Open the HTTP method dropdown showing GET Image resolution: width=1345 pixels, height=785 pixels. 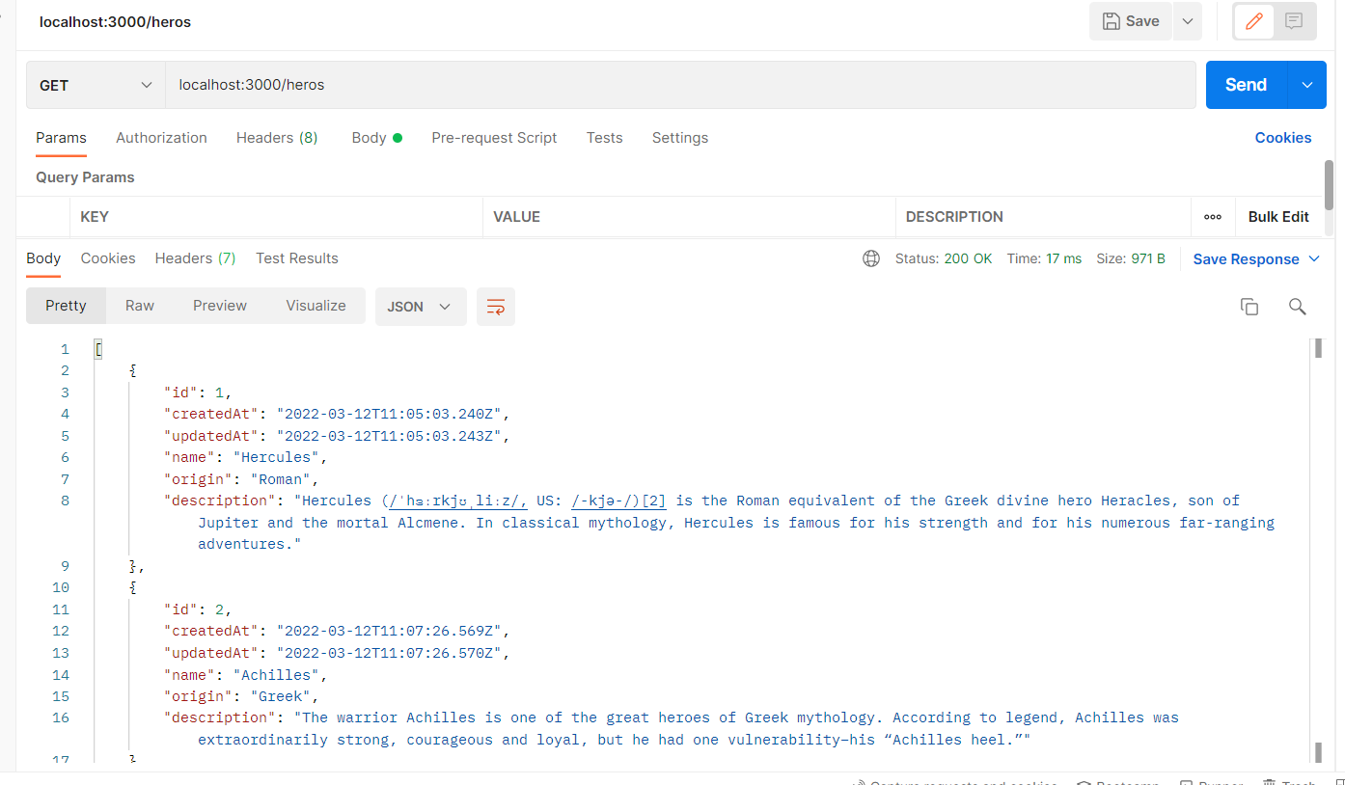pyautogui.click(x=95, y=84)
